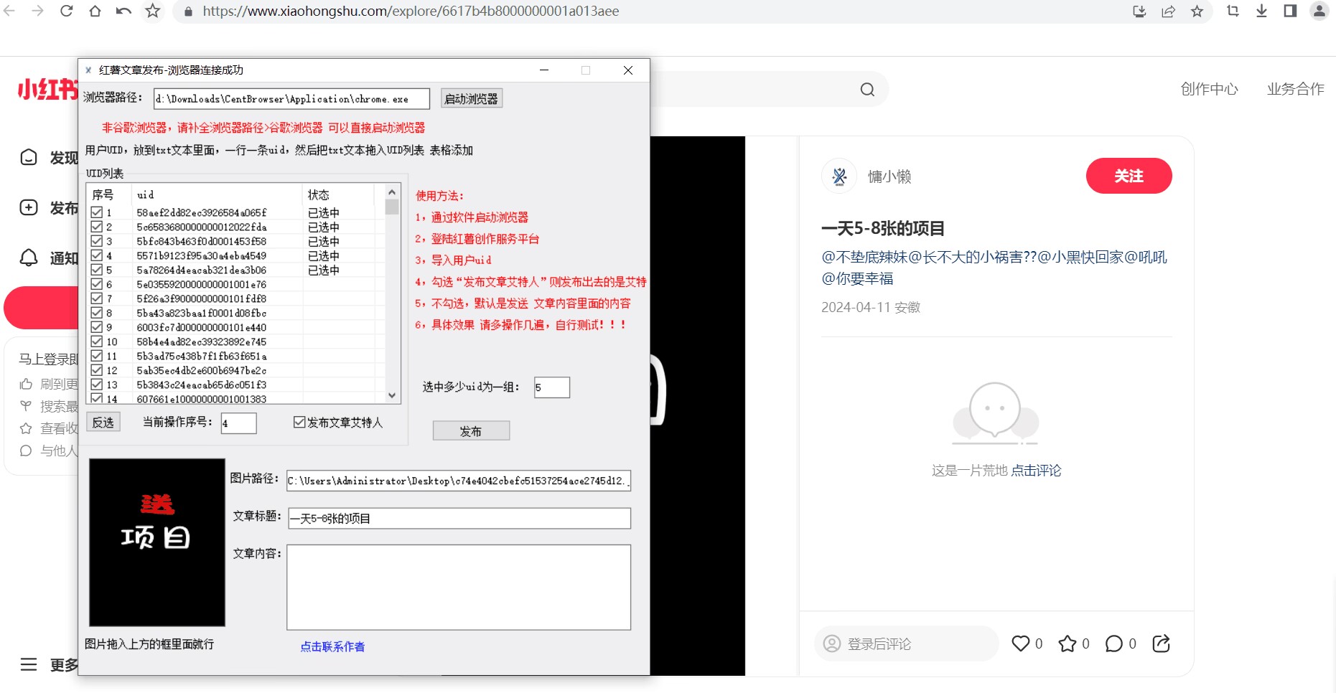
Task: Check UID row 6 in the UID list
Action: (97, 284)
